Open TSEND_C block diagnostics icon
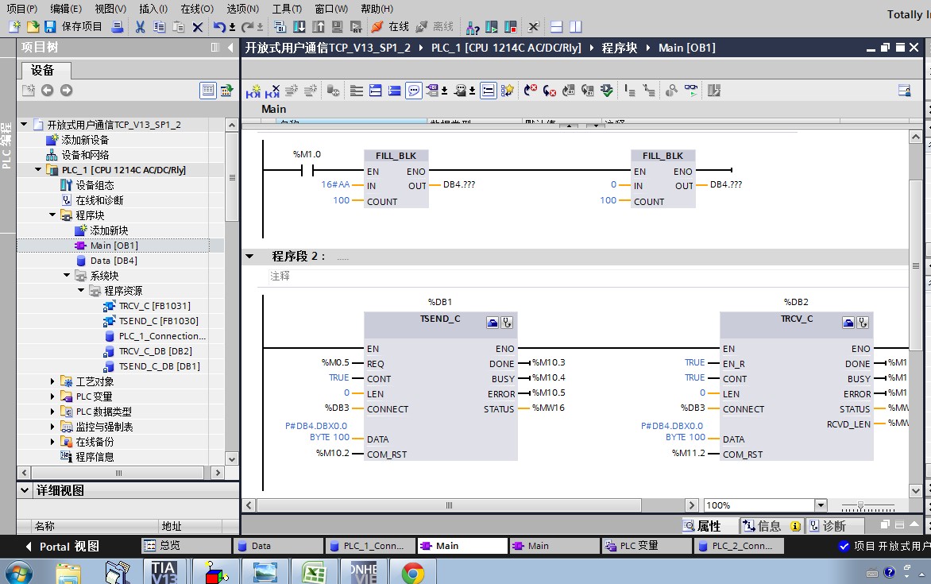Viewport: 931px width, 584px height. pyautogui.click(x=507, y=323)
